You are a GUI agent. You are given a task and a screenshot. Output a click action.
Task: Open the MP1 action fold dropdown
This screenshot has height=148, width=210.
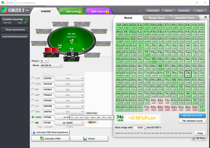(x=70, y=95)
